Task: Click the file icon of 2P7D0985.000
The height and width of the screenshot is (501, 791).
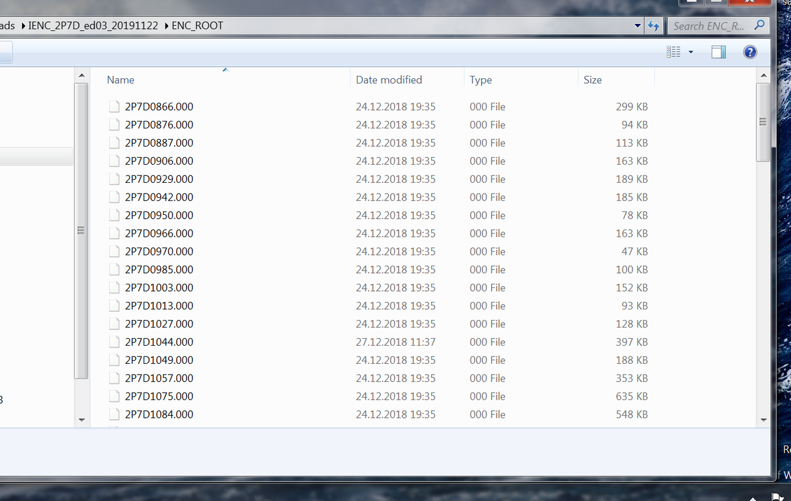Action: point(113,270)
